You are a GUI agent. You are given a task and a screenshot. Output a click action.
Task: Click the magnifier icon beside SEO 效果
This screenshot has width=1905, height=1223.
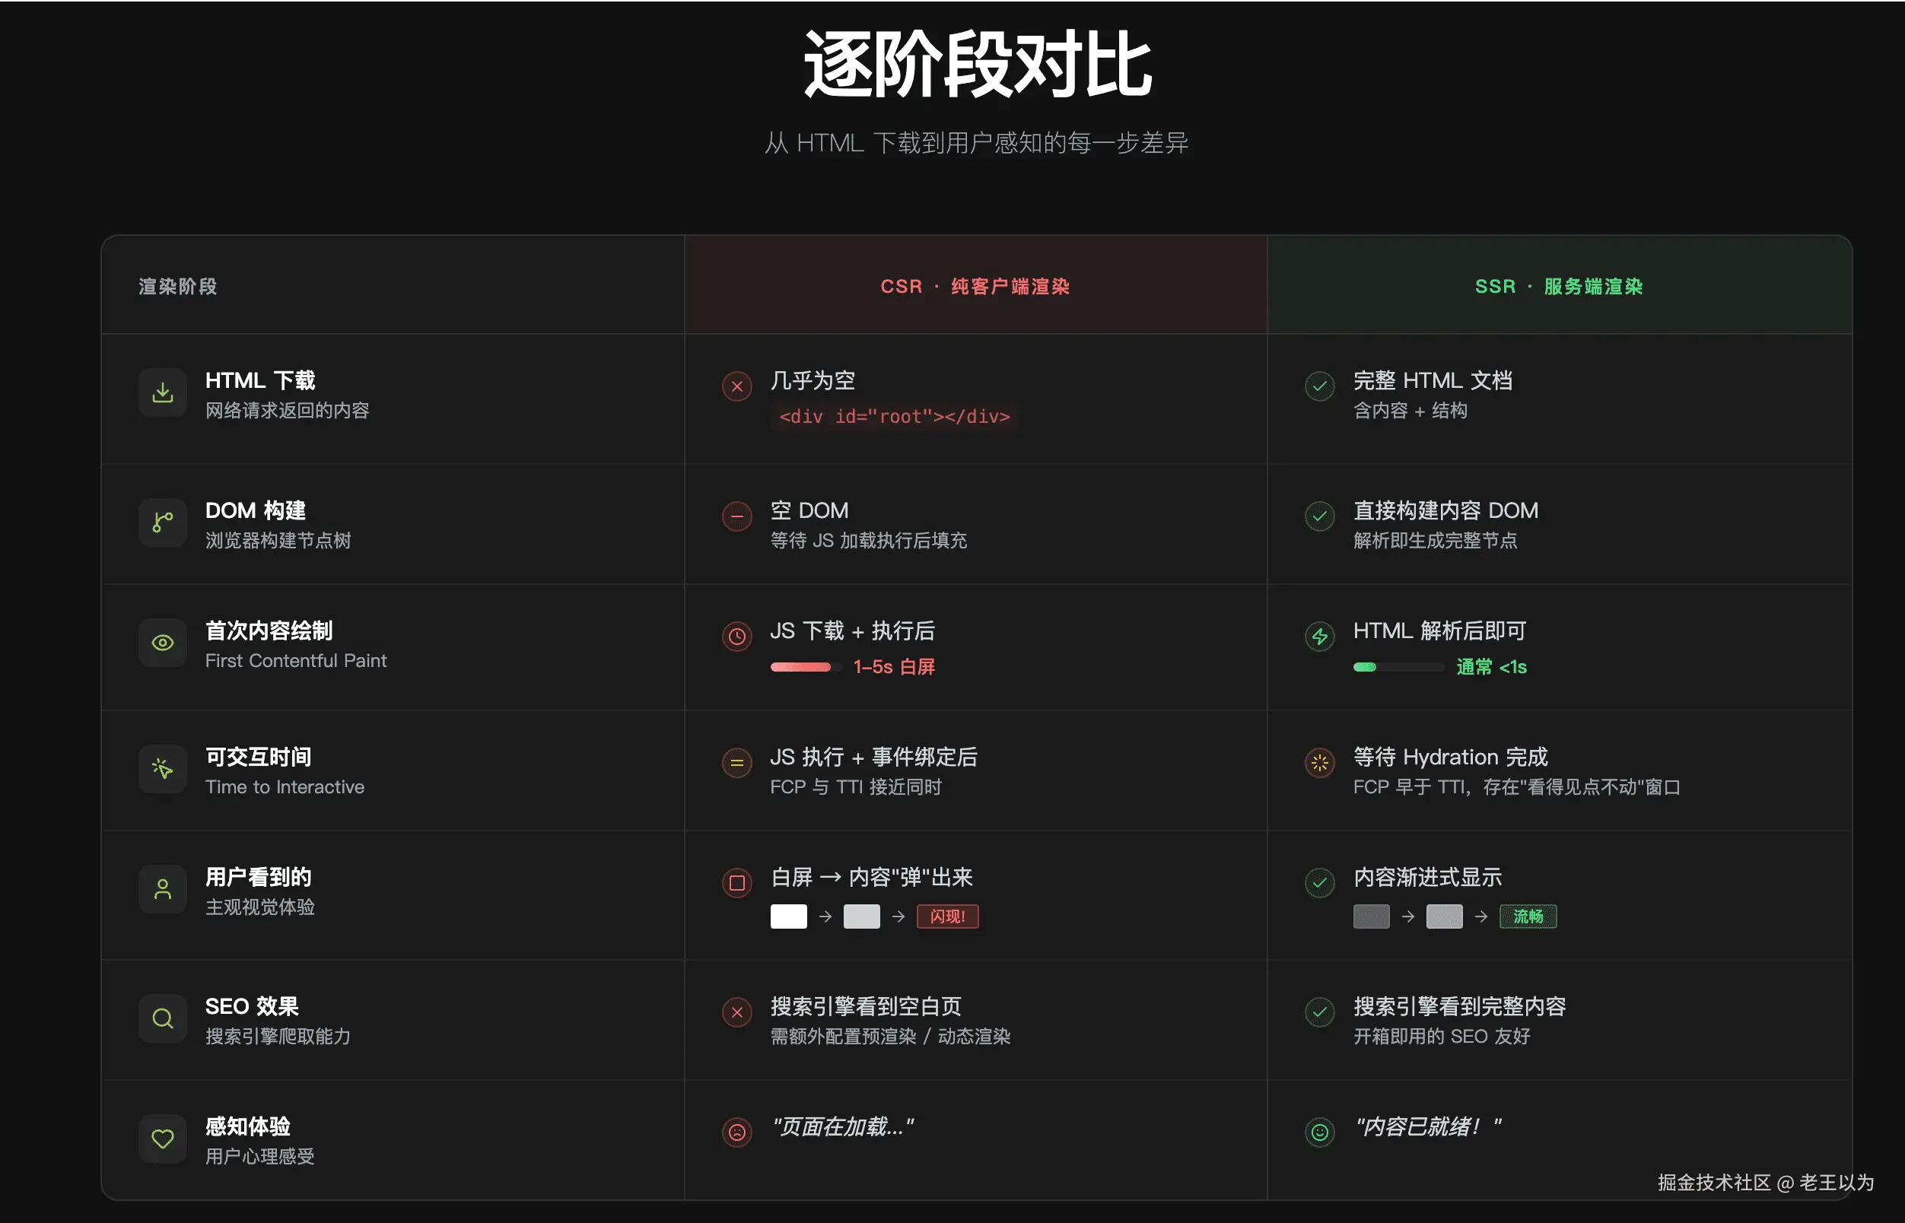(163, 1018)
